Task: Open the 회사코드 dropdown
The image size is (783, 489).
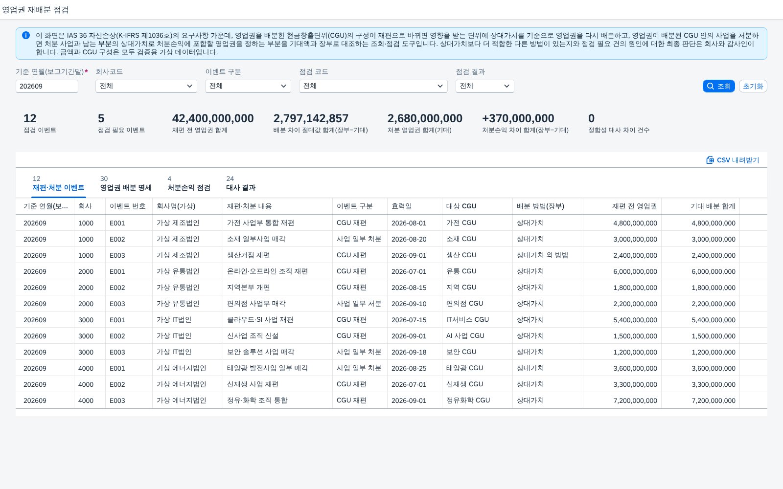Action: pos(146,86)
